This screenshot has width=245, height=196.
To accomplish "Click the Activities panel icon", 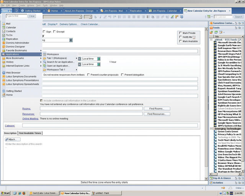I will pos(211,183).
